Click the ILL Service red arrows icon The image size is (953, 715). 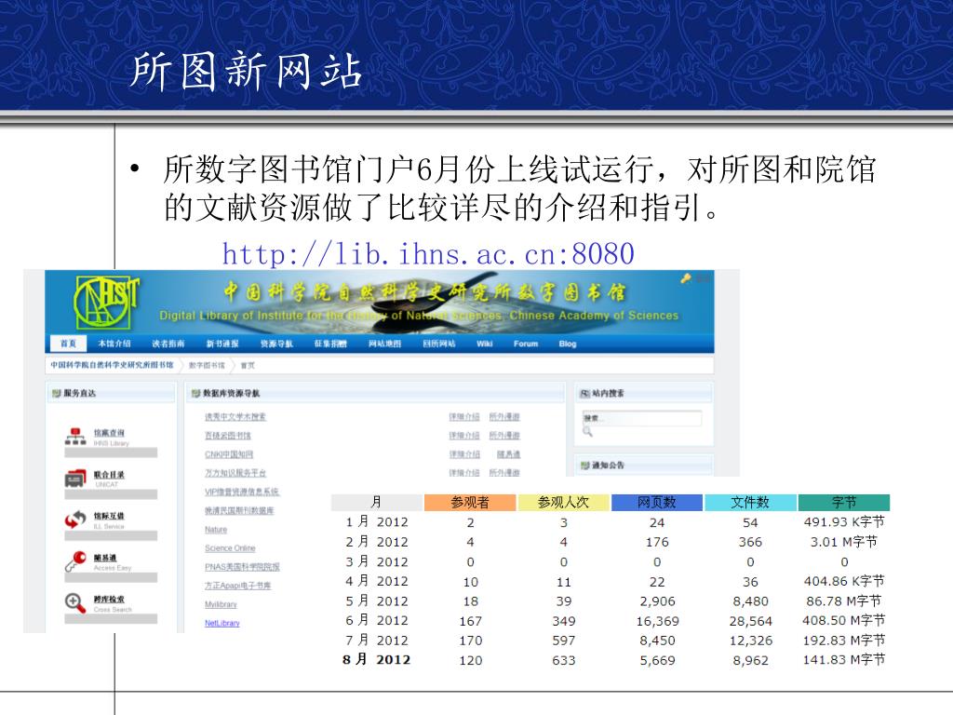pos(75,519)
